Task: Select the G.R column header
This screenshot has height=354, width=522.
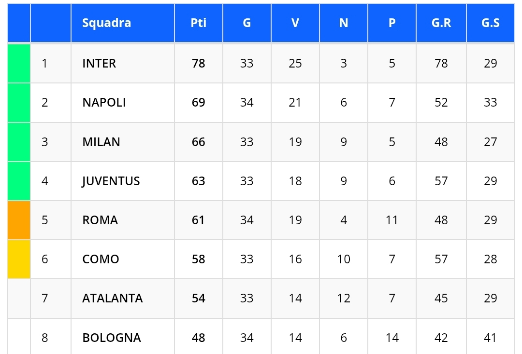Action: 441,23
